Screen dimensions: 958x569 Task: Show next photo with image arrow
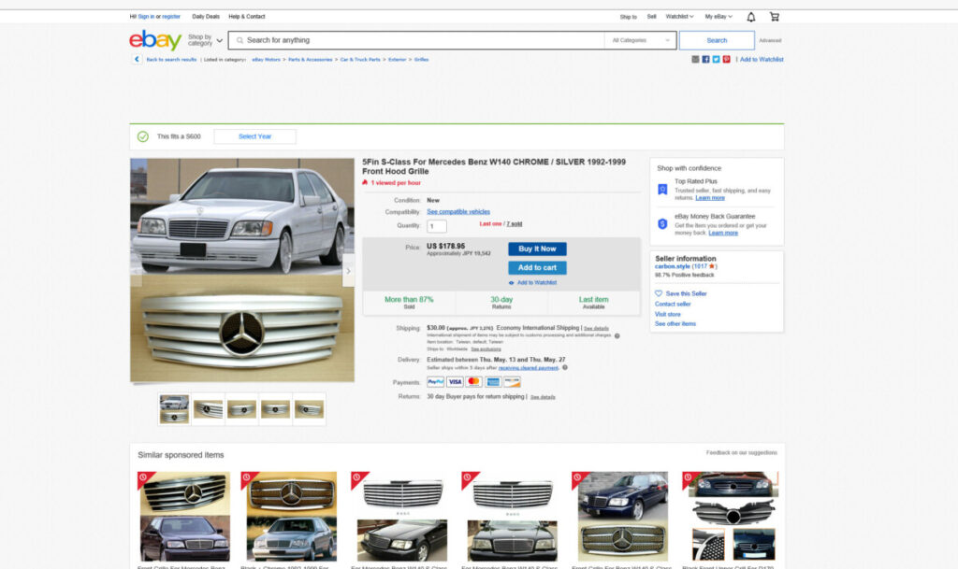tap(348, 271)
